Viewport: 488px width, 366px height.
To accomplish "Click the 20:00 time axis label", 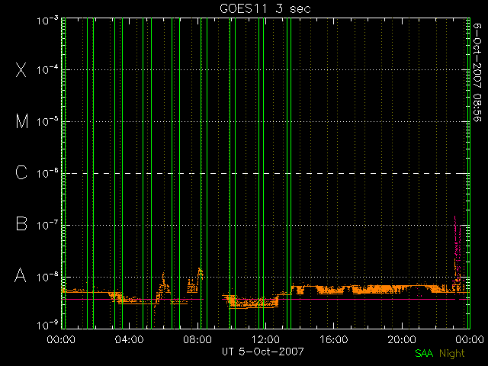I will click(x=402, y=339).
